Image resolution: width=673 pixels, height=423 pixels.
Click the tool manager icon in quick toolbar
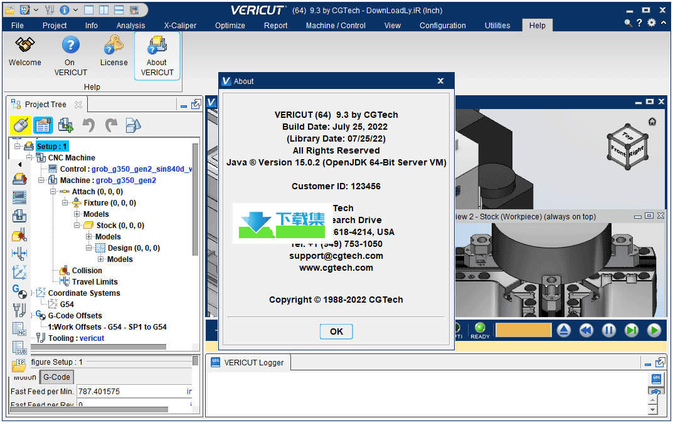[50, 9]
